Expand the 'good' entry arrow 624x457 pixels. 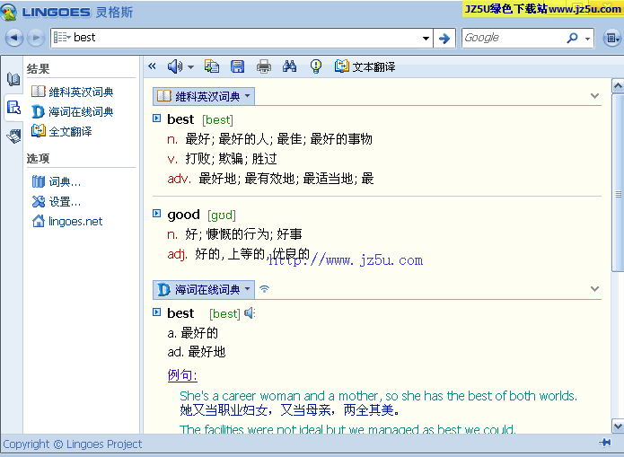point(157,214)
